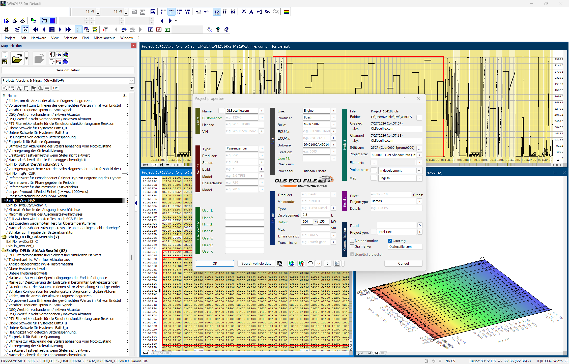
Task: Open the dropdown arrow beside the folder icon
Action: click(x=26, y=58)
